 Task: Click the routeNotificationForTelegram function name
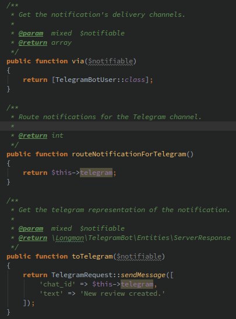pyautogui.click(x=129, y=154)
